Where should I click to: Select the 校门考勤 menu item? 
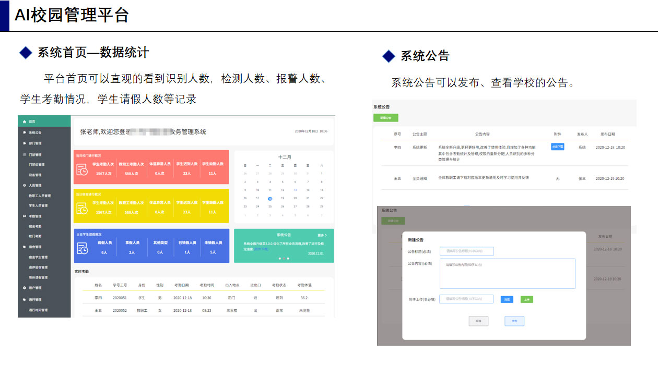tap(35, 236)
